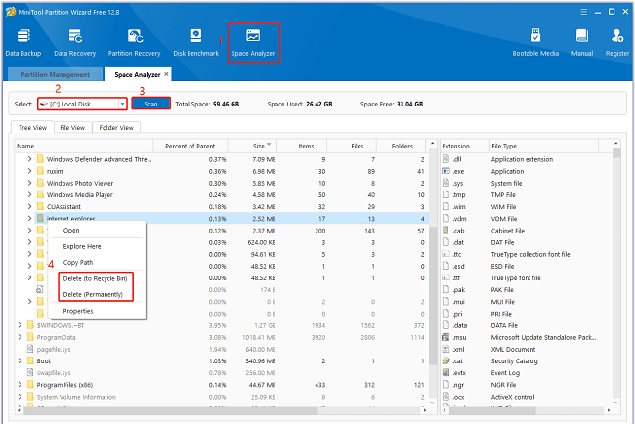Click the Scan button
This screenshot has width=635, height=424.
coord(150,105)
